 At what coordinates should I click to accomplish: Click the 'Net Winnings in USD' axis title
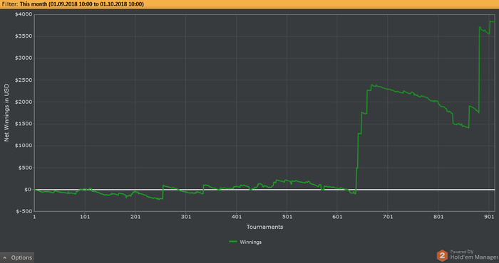6,112
